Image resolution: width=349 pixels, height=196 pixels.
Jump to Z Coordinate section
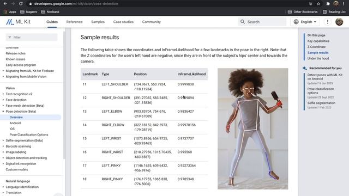pyautogui.click(x=316, y=47)
